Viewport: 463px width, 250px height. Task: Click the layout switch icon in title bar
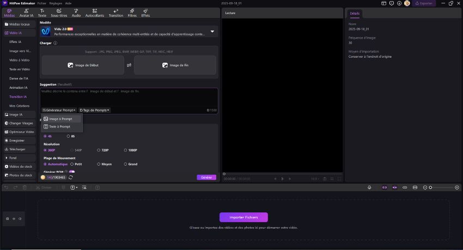point(383,3)
